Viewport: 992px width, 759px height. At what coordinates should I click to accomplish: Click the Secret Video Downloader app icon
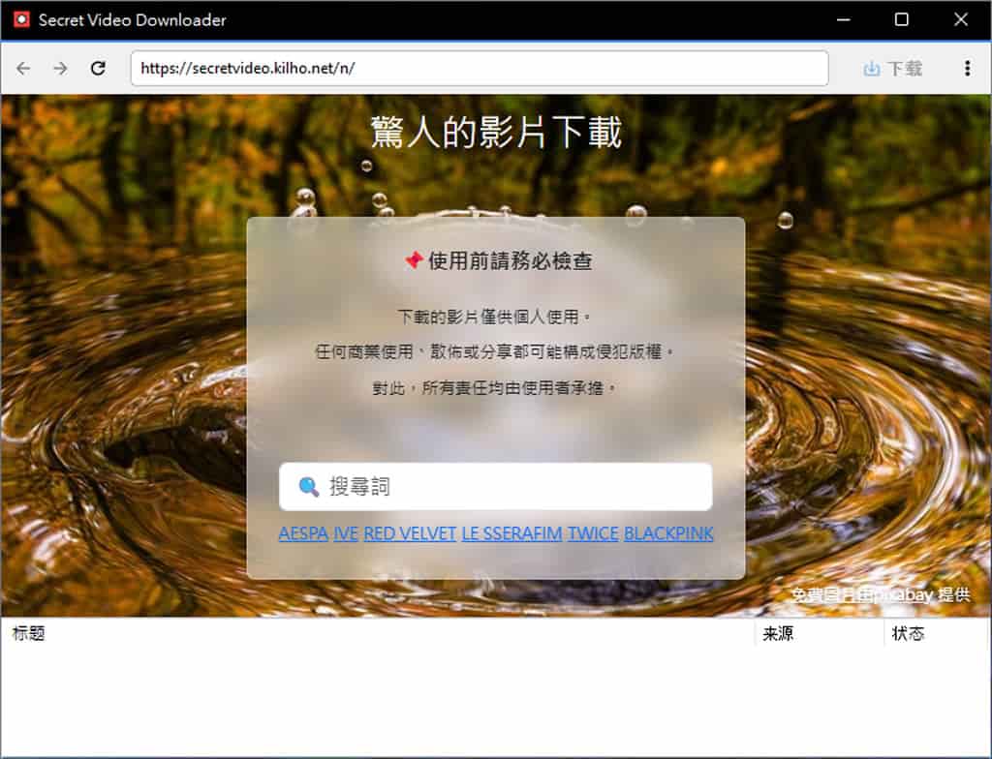pos(21,19)
